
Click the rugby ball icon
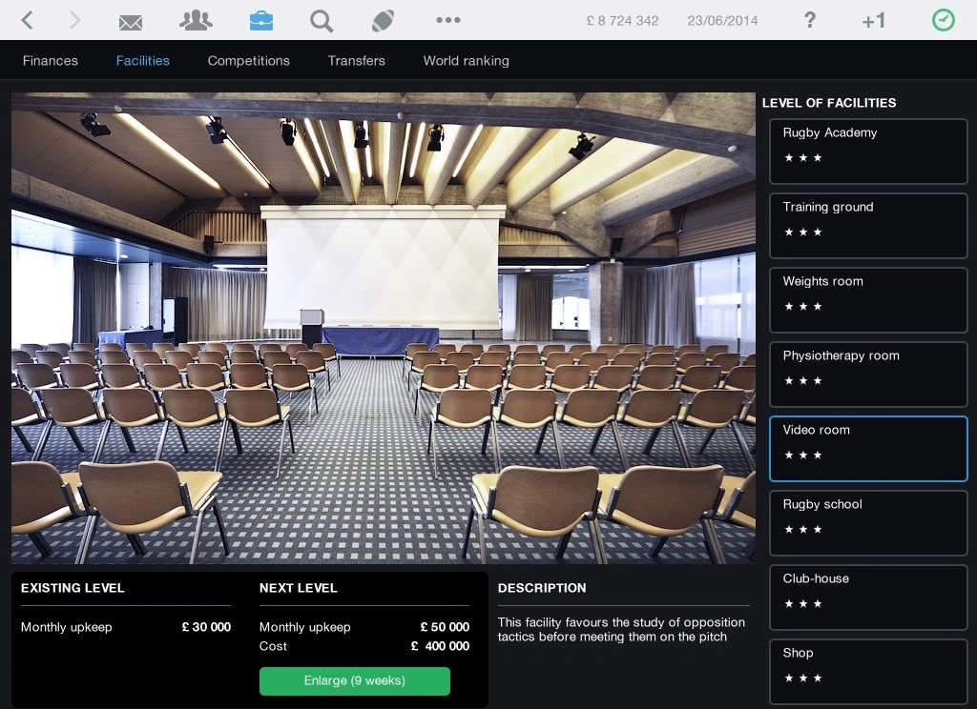point(383,20)
